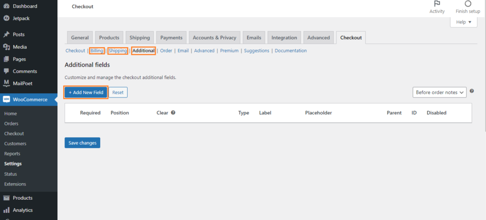486x220 pixels.
Task: Click help icon beside Before order notes
Action: coord(472,91)
